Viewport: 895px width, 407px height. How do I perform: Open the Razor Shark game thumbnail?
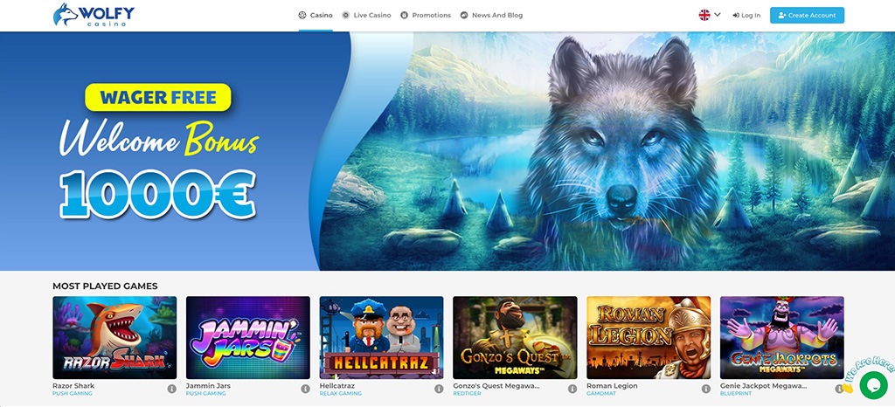click(114, 337)
